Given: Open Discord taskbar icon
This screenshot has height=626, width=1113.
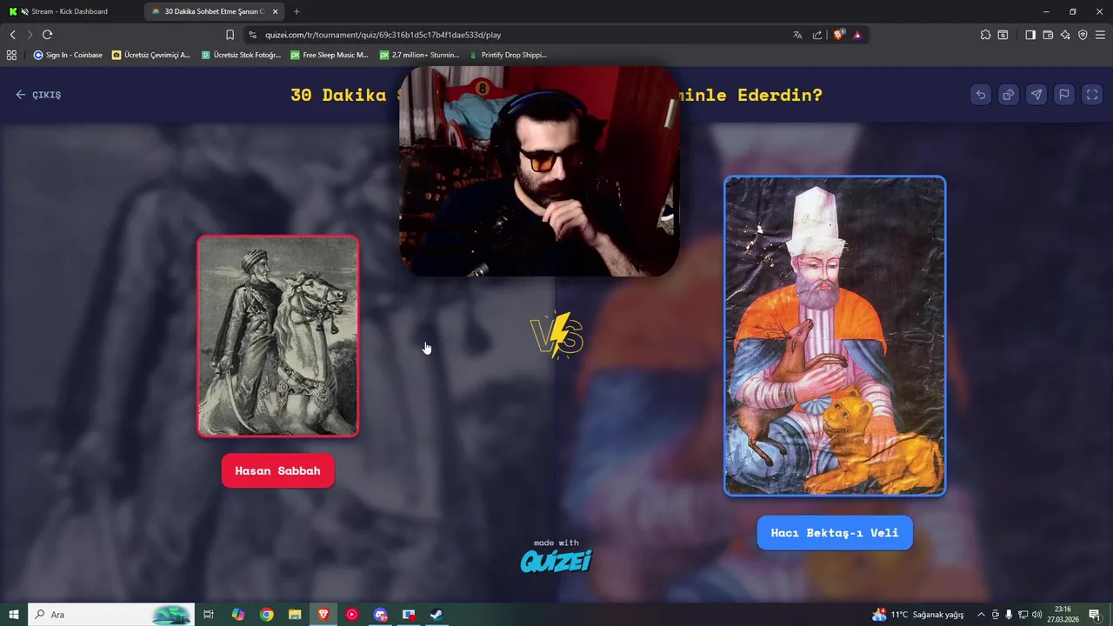Looking at the screenshot, I should coord(380,615).
